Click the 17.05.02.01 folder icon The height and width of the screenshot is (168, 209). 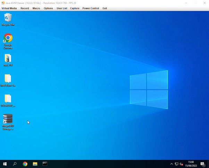(8, 99)
